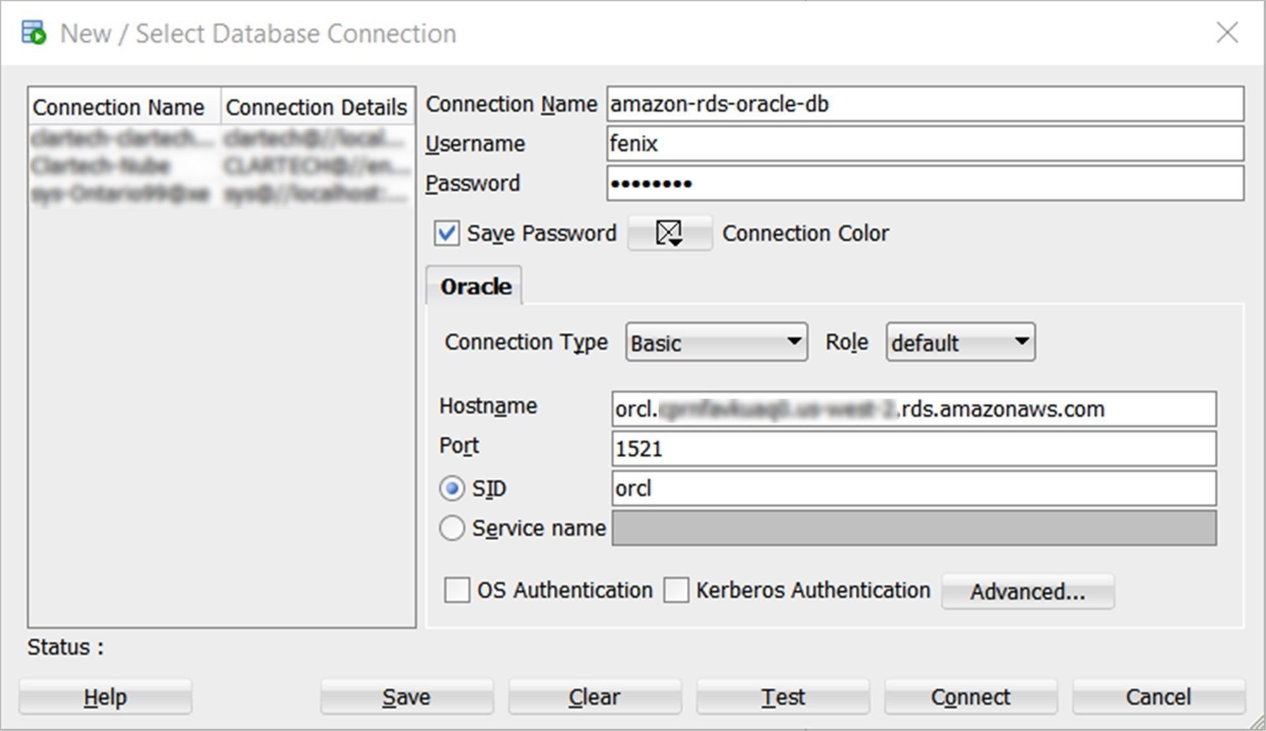This screenshot has height=731, width=1266.
Task: Select the second saved connection row
Action: click(x=222, y=165)
